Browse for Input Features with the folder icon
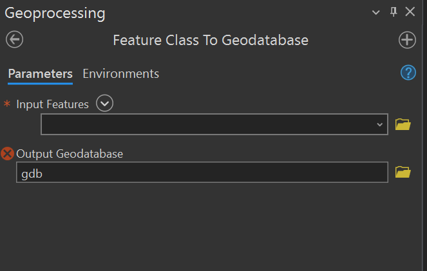 pos(403,124)
